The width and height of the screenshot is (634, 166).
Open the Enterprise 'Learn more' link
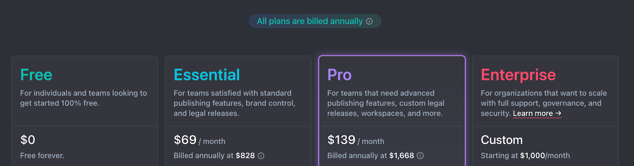click(537, 113)
